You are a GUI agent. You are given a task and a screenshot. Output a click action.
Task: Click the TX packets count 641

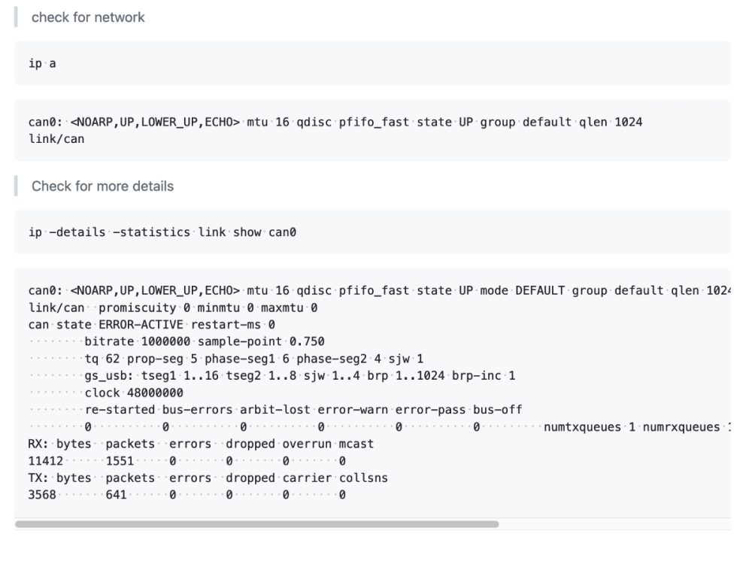116,495
